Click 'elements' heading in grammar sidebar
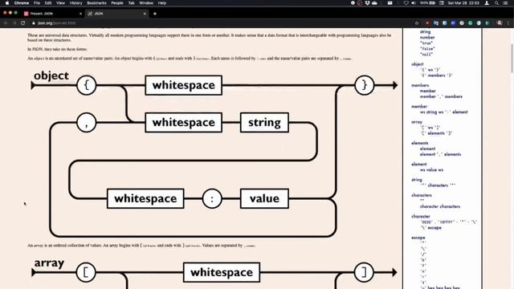The height and width of the screenshot is (289, 514). tap(419, 143)
